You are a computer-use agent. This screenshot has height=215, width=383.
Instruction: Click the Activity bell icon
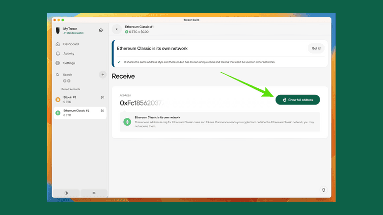point(58,54)
